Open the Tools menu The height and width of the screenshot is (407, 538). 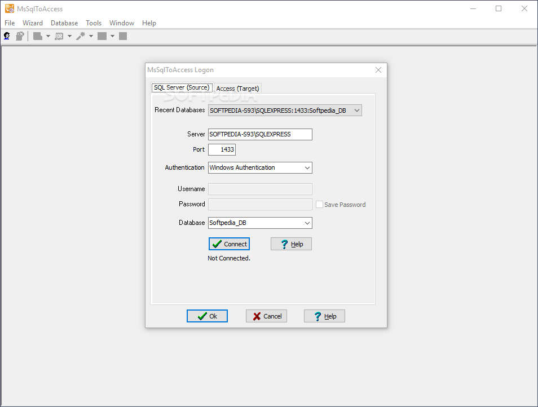click(94, 23)
